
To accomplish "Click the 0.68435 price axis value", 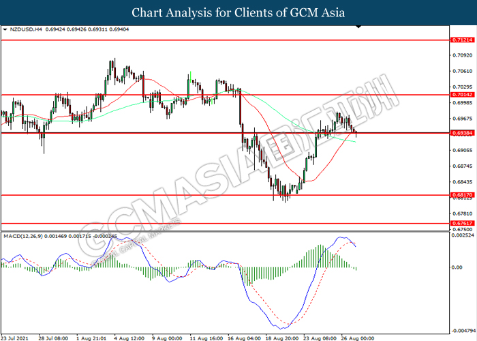I will [463, 182].
